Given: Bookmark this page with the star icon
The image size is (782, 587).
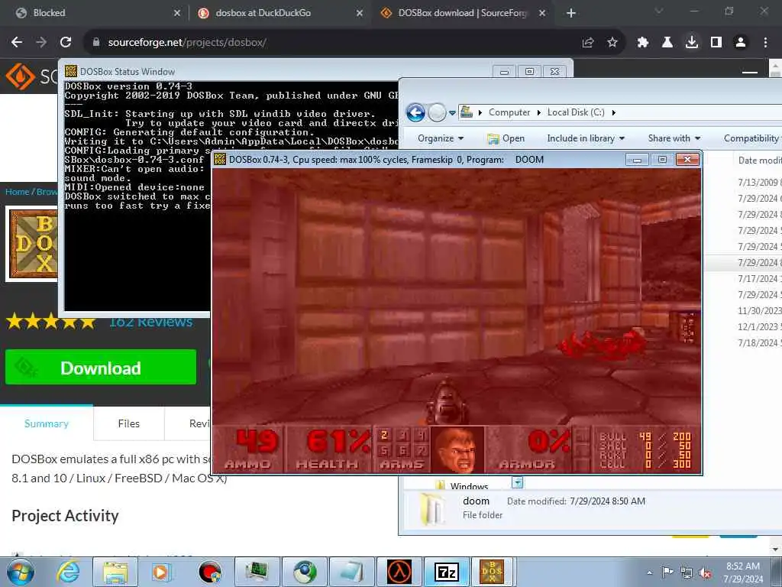Looking at the screenshot, I should (x=612, y=43).
